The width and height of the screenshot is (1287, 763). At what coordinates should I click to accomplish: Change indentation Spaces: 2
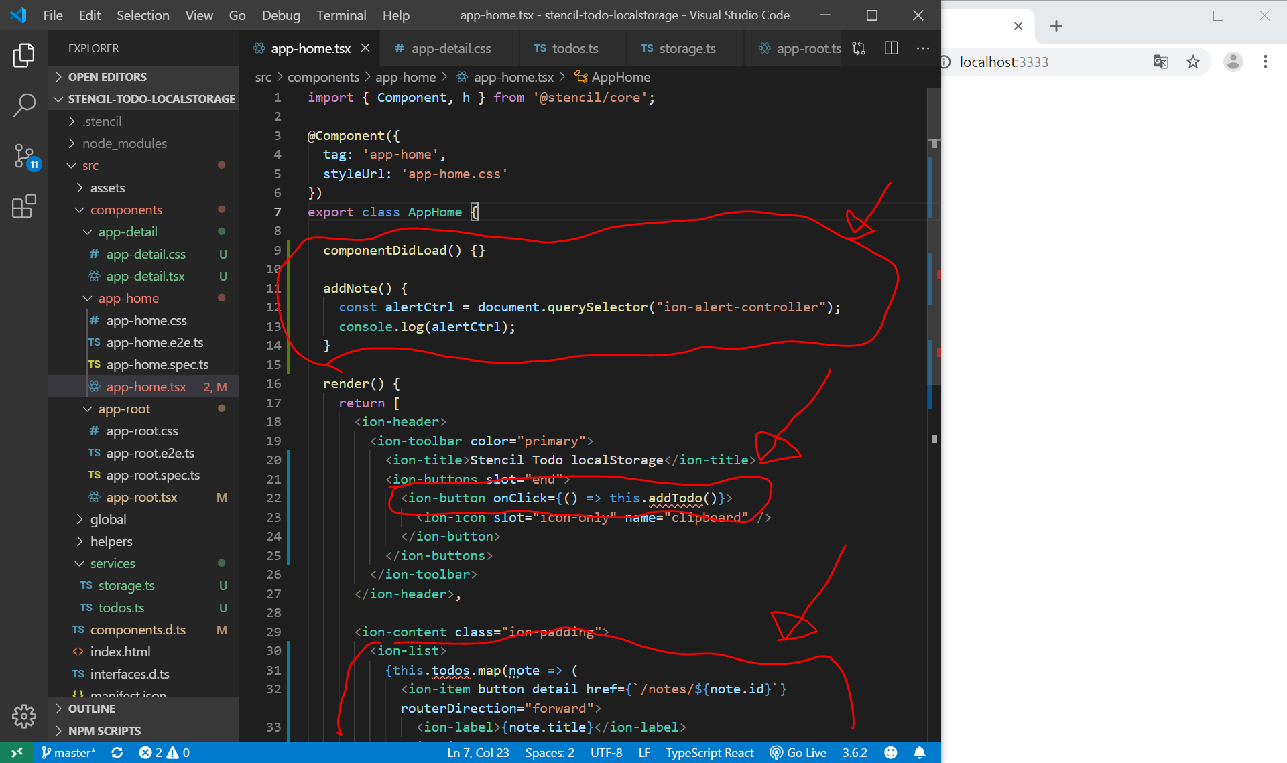click(550, 752)
